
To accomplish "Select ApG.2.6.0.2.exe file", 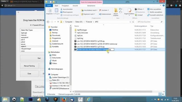I will 82,33.
